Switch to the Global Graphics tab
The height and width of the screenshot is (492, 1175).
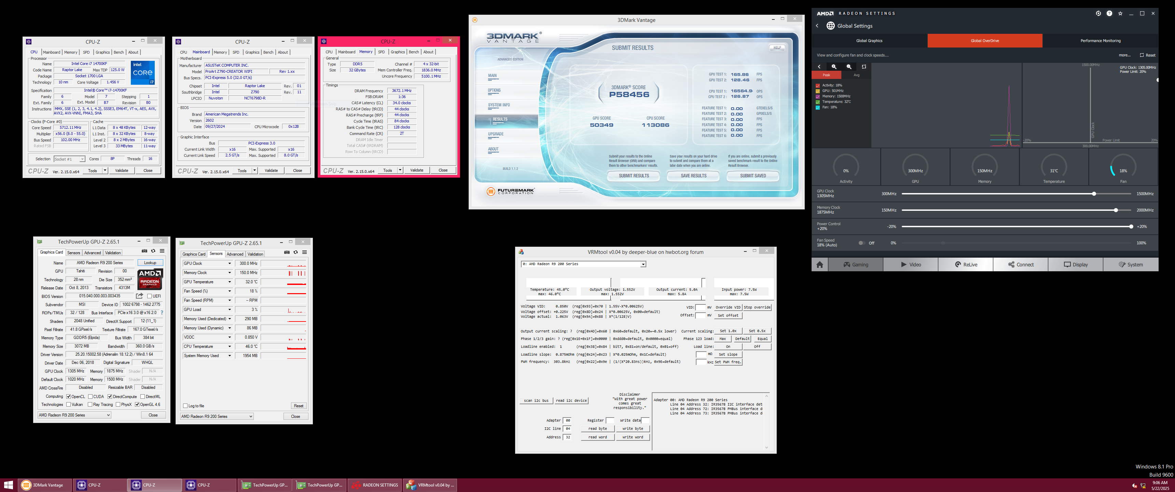point(869,41)
